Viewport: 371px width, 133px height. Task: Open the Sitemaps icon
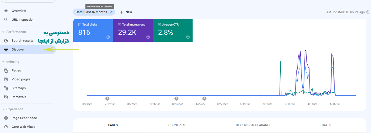[6, 88]
